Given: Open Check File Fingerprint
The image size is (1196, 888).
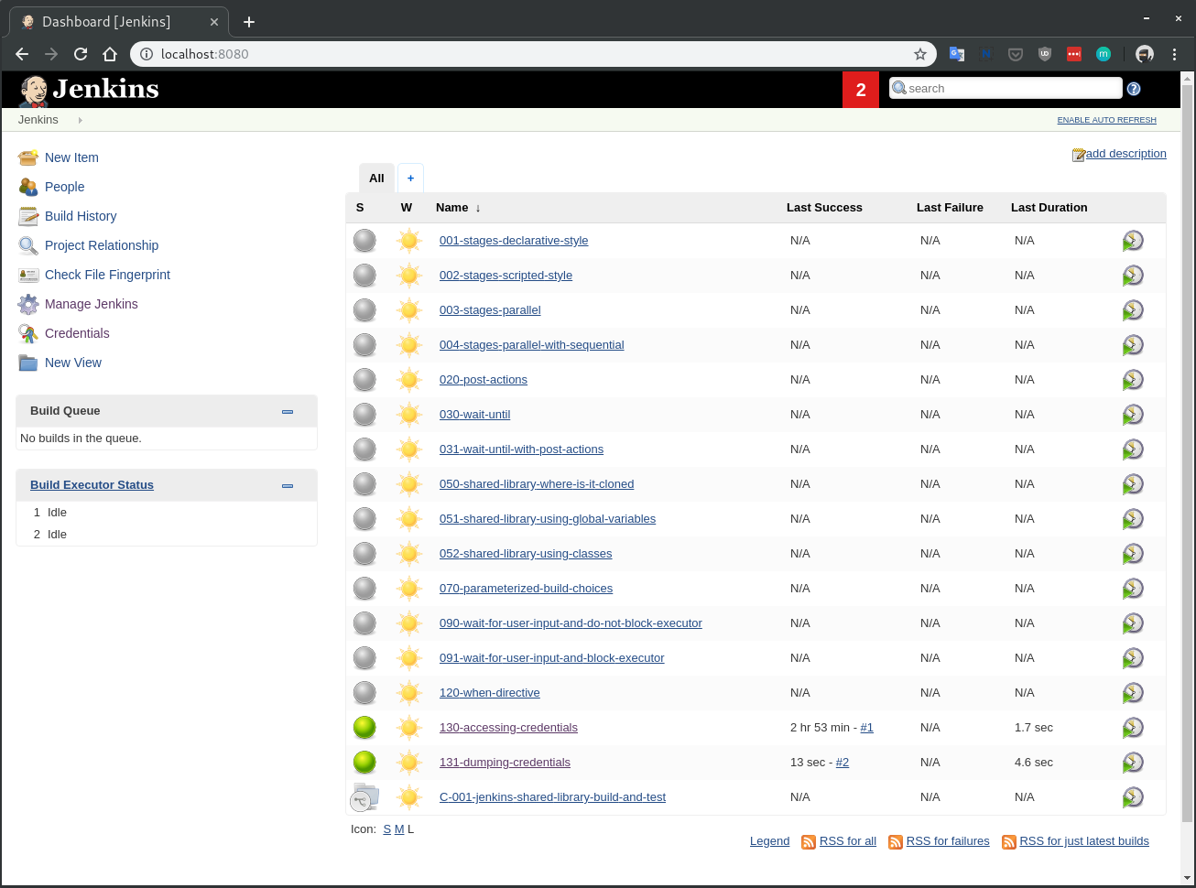Looking at the screenshot, I should pos(107,275).
